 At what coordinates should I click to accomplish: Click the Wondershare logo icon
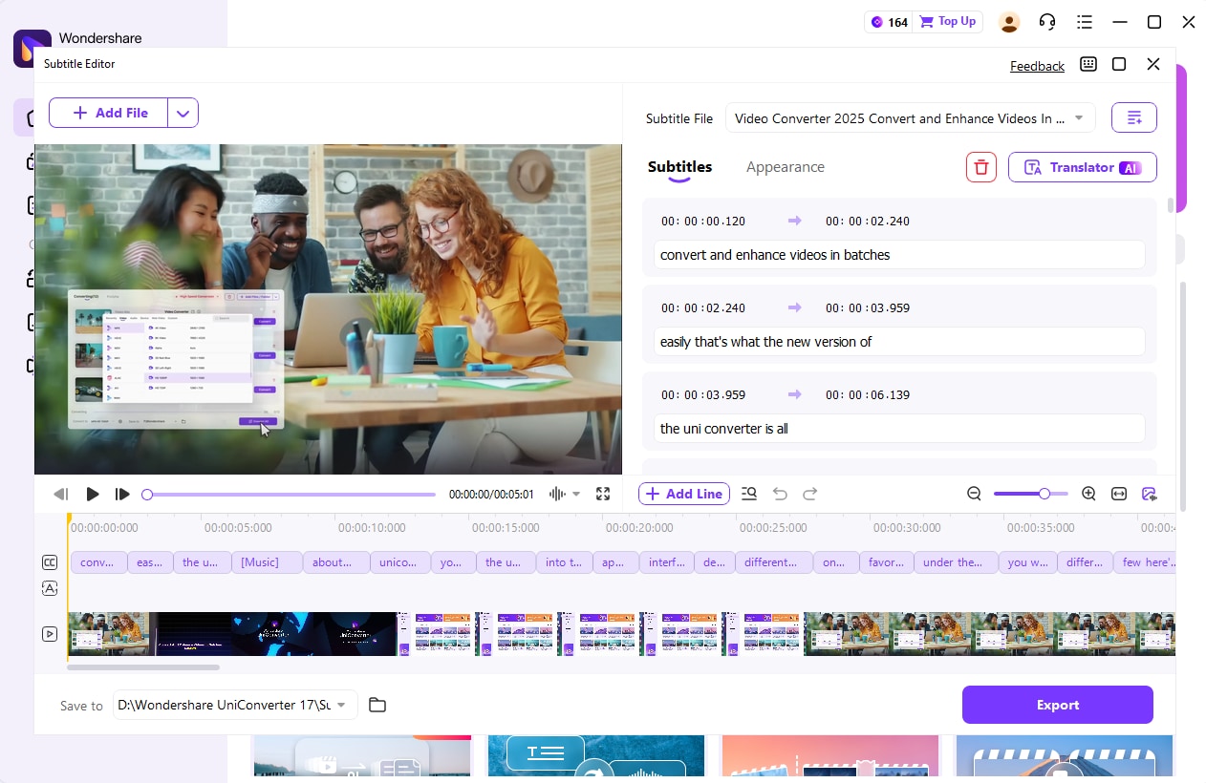coord(32,48)
